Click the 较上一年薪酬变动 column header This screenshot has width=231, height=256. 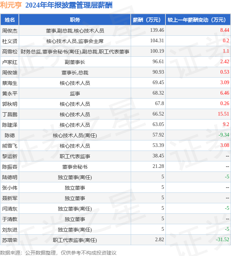coord(198,20)
